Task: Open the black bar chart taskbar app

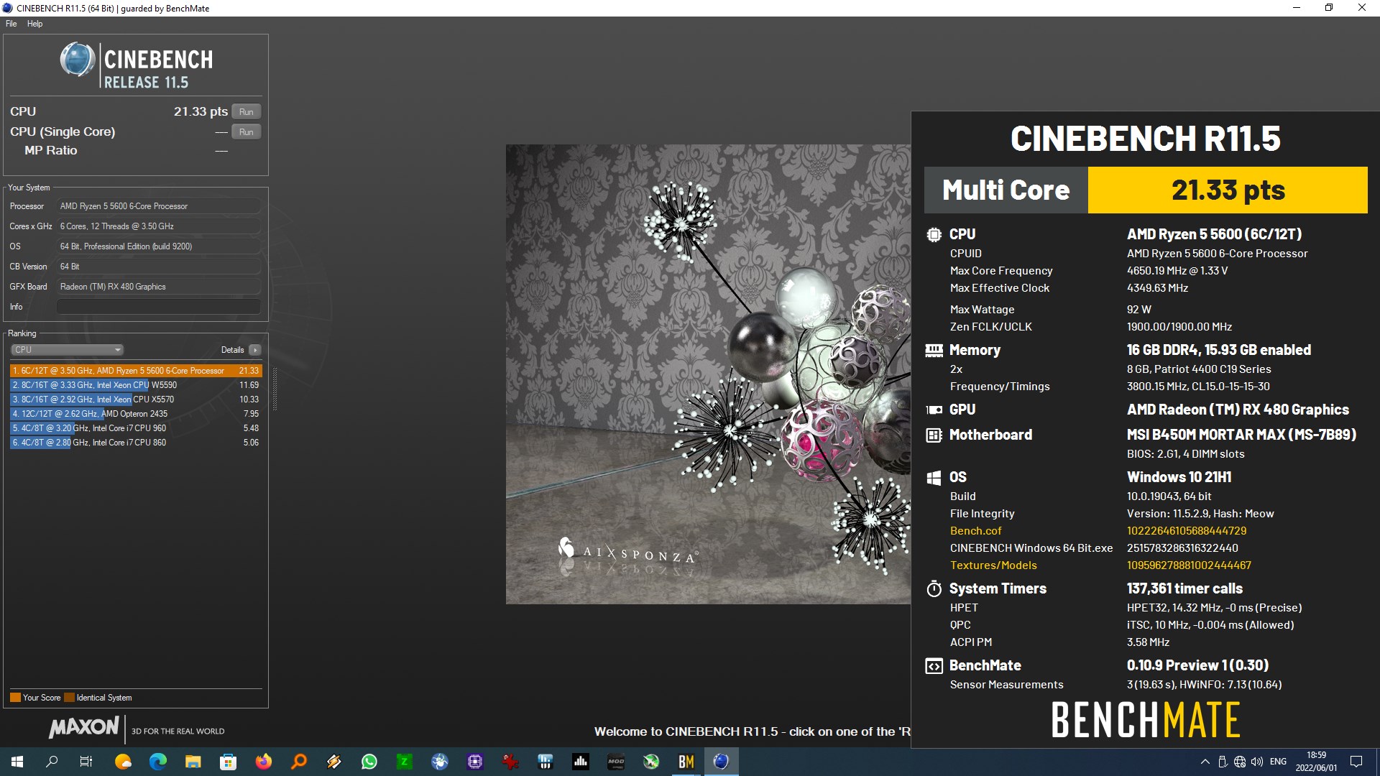Action: [581, 762]
